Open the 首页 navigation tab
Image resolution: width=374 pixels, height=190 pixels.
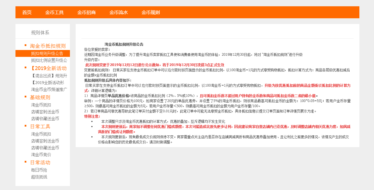pyautogui.click(x=27, y=12)
